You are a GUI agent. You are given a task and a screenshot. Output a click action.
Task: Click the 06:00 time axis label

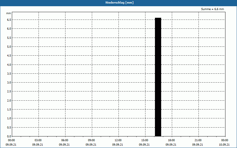(65, 140)
